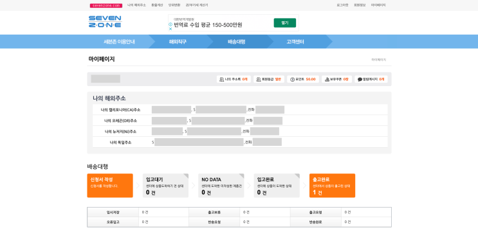
Task: Click the address book people icon
Action: point(221,79)
